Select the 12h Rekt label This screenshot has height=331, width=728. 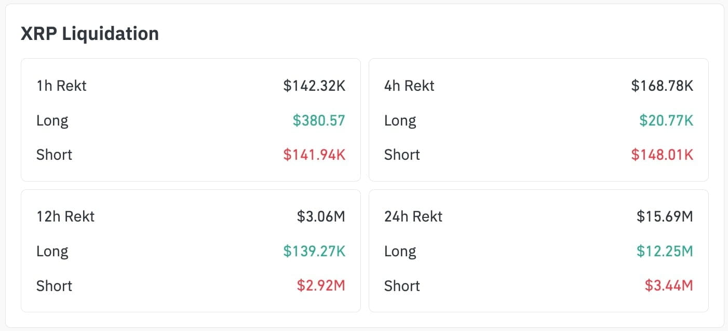click(65, 216)
